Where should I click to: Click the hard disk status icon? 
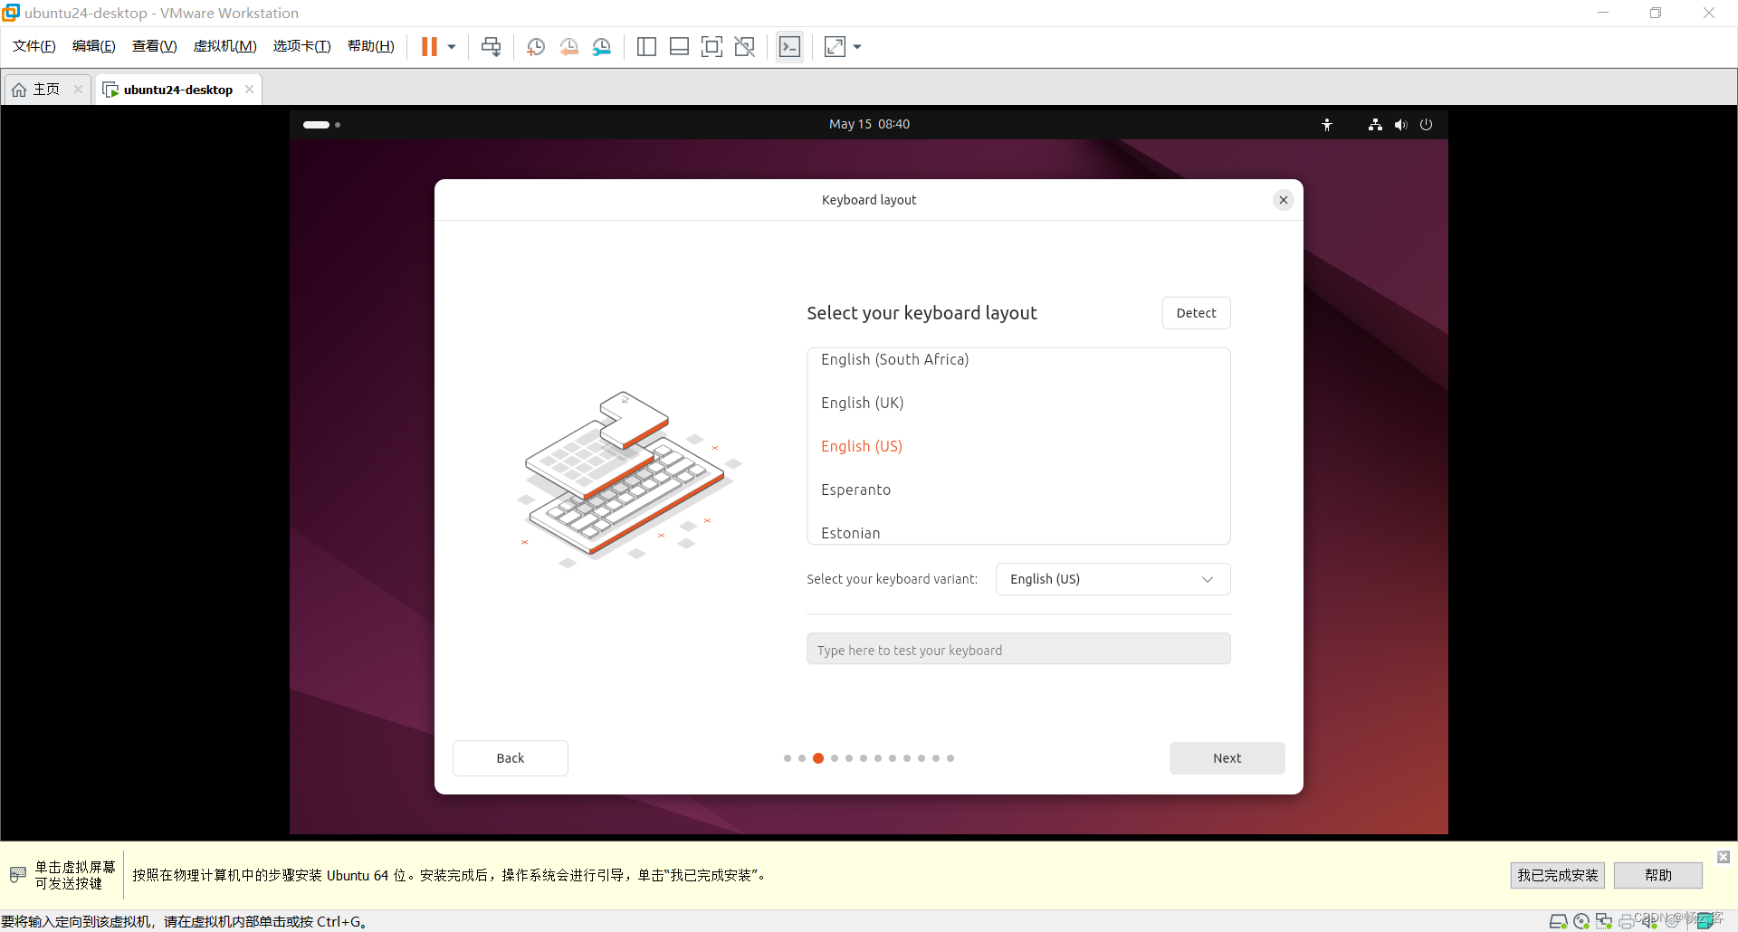coord(1559,921)
